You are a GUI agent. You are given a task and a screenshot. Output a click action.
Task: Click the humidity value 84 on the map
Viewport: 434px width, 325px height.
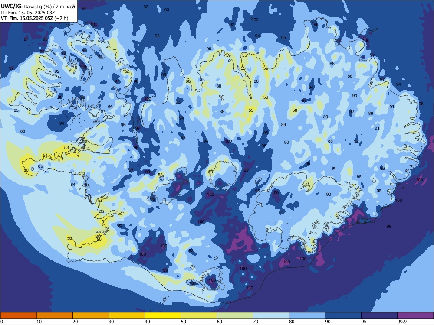pos(73,184)
